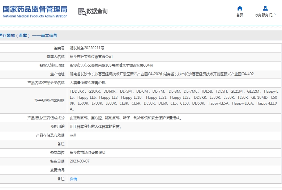Screen dimensions: 282x190
Task: Click the 备案号 row label
Action: pyautogui.click(x=59, y=48)
